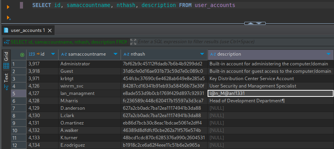Image resolution: width=334 pixels, height=149 pixels.
Task: Execute the script in a new tab (arrow with plus)
Action: pos(9,18)
